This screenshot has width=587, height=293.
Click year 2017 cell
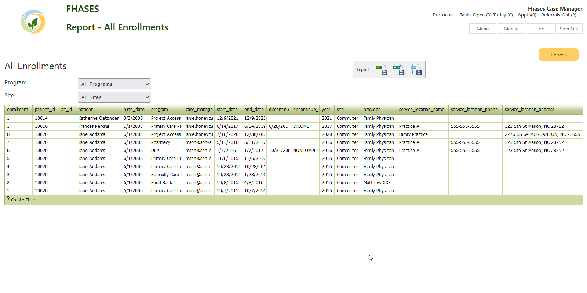[327, 126]
